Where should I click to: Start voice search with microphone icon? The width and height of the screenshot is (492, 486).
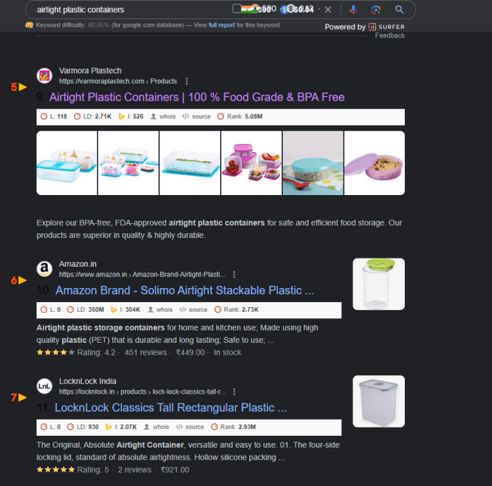tap(353, 10)
